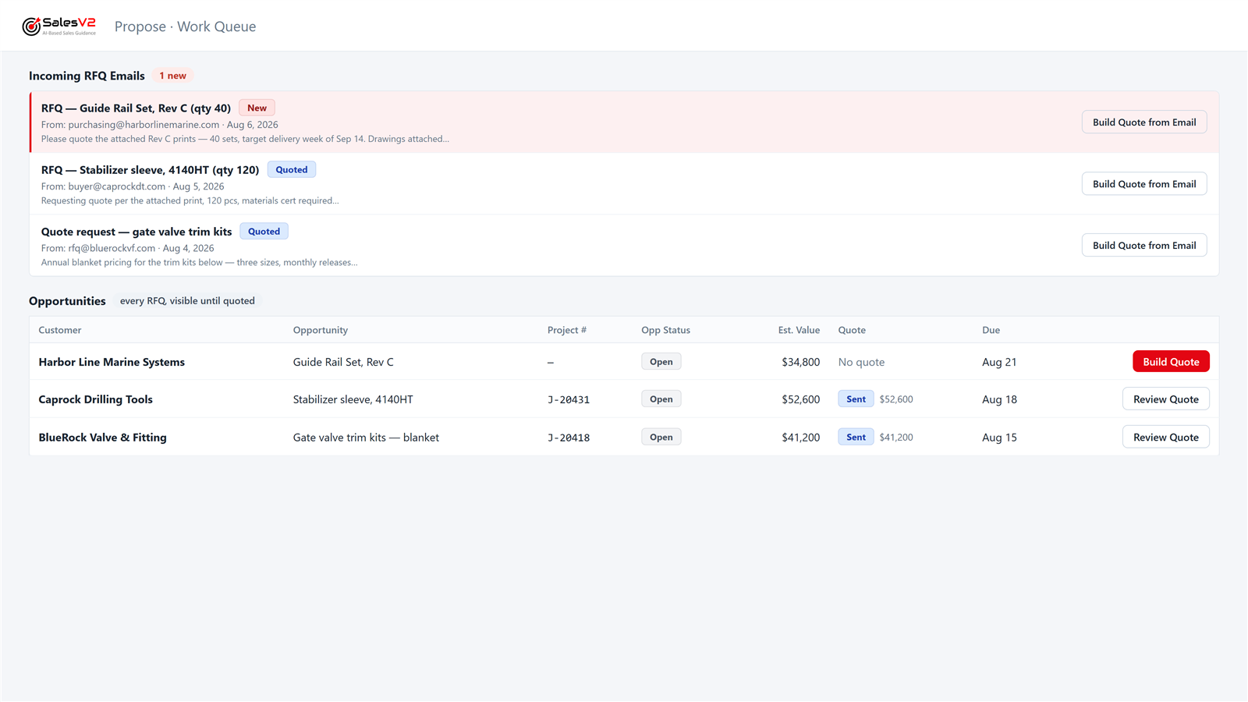Click the Opp Status column header
Image resolution: width=1248 pixels, height=702 pixels.
click(665, 330)
